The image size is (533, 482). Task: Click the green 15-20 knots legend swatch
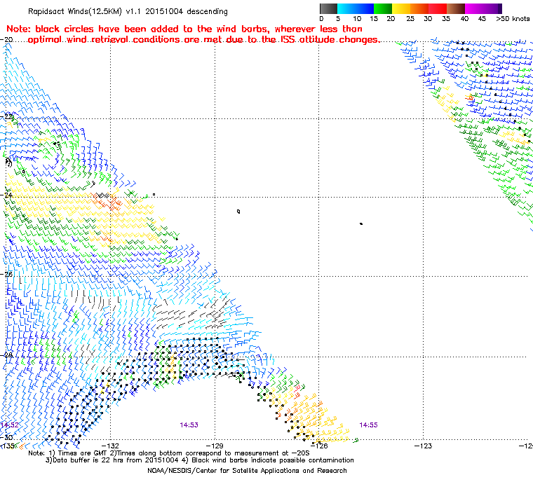[383, 8]
